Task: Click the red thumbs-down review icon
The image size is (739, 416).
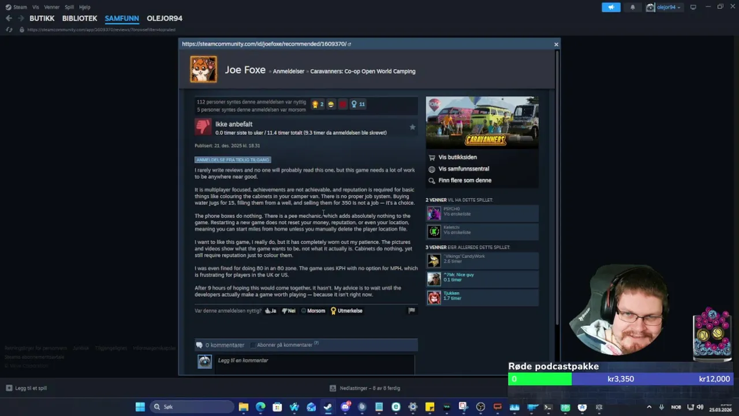Action: 203,127
